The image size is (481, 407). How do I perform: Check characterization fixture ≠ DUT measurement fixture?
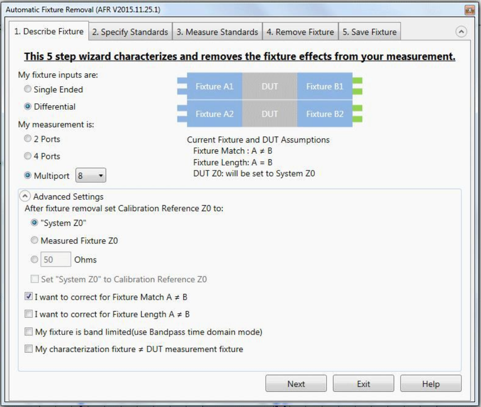click(28, 349)
